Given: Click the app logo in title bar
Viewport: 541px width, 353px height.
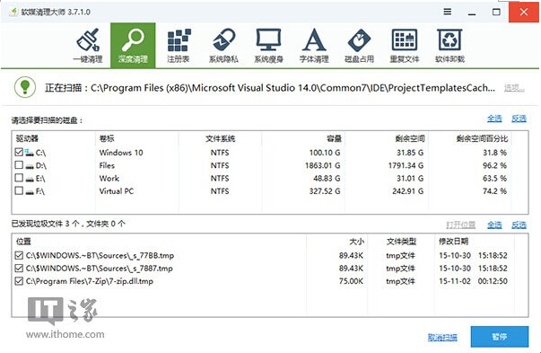Looking at the screenshot, I should (13, 12).
